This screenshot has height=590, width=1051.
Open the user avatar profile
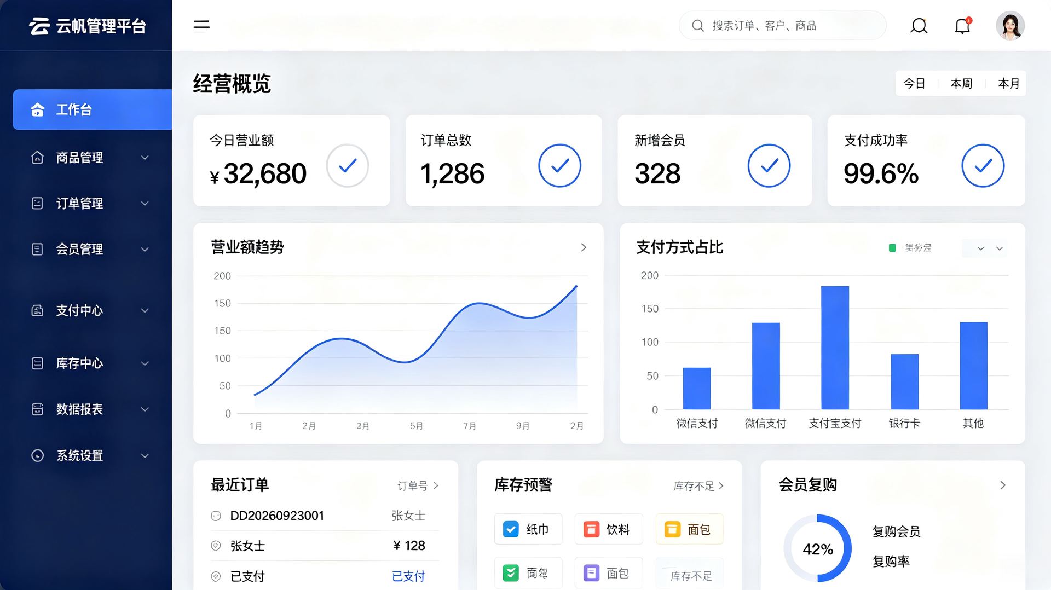[1010, 26]
